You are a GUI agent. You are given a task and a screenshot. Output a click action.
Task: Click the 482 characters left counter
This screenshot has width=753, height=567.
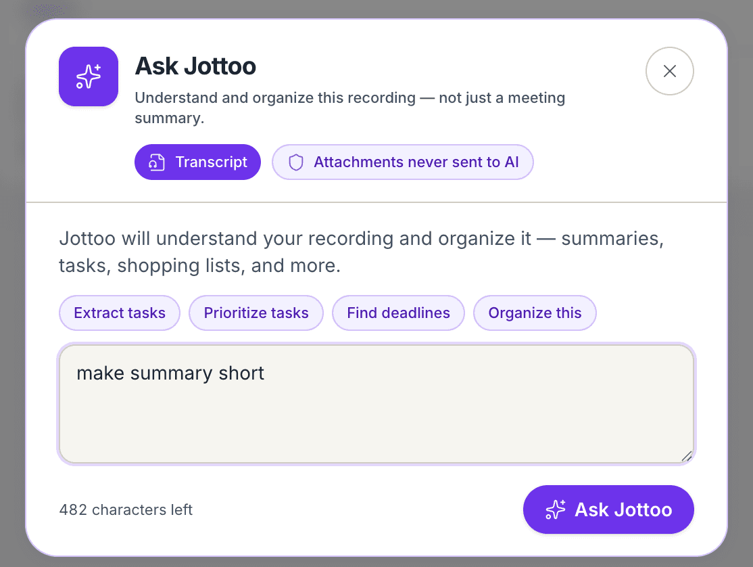[126, 509]
